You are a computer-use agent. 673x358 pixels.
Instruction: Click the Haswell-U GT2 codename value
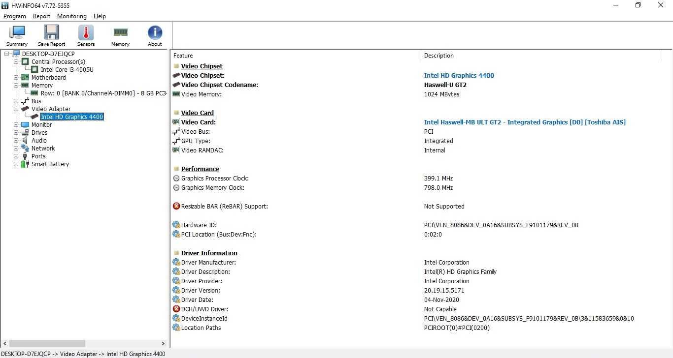[x=445, y=85]
